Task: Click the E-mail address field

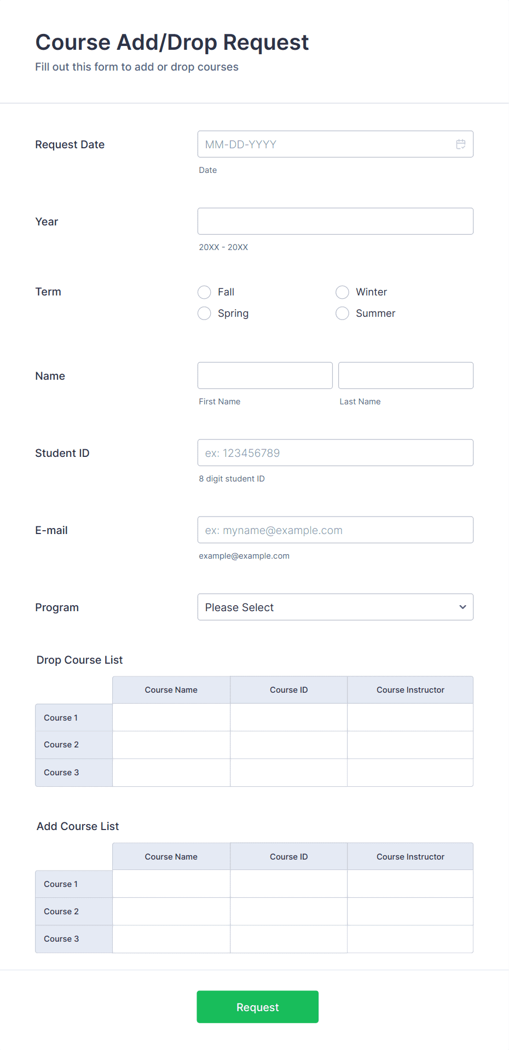Action: point(336,530)
